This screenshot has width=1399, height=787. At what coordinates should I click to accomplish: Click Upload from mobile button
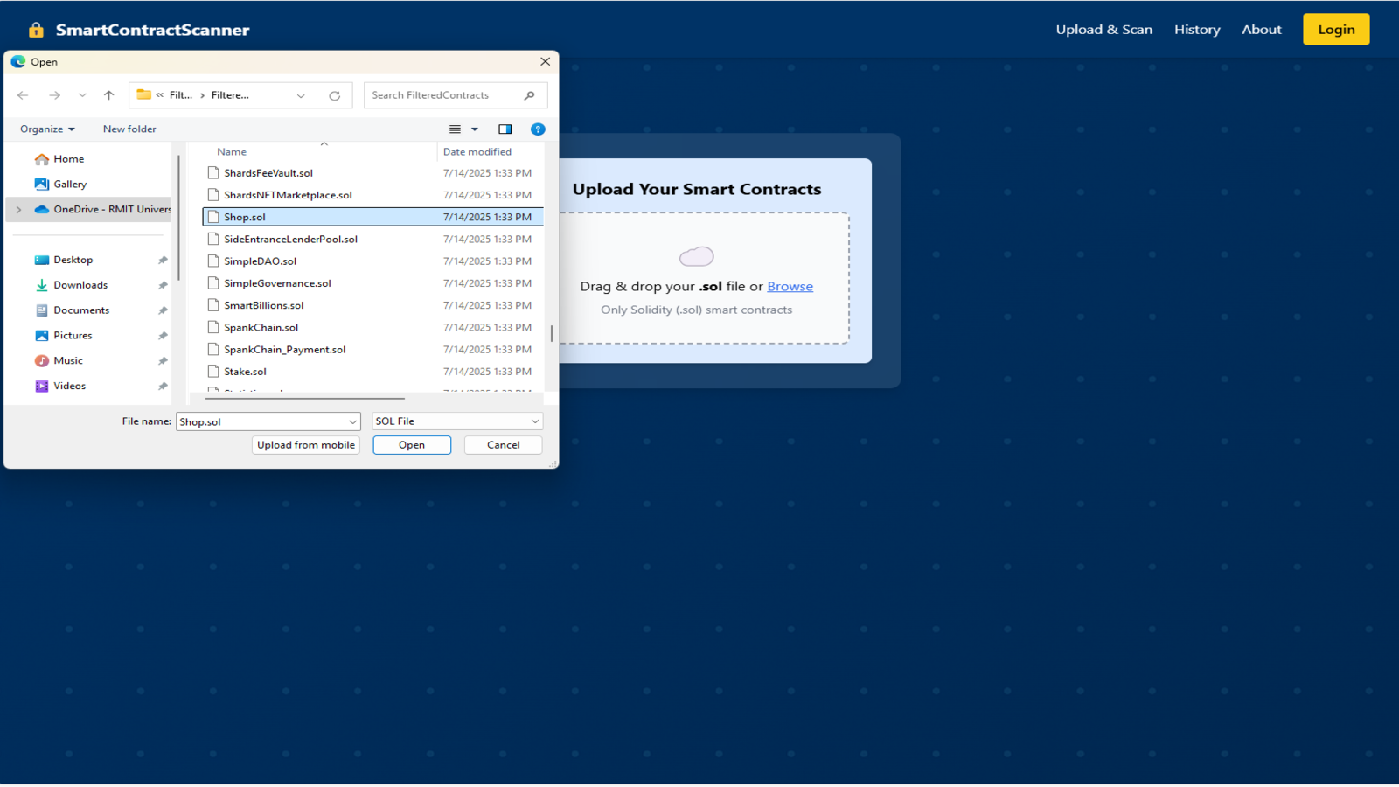coord(306,445)
